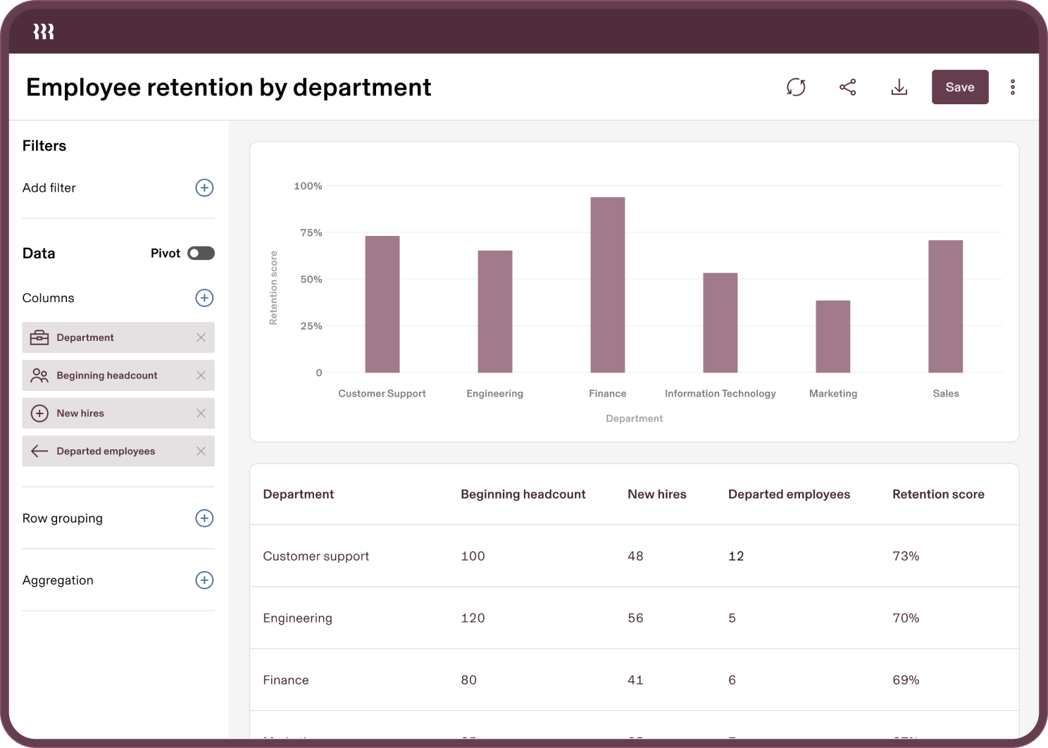The height and width of the screenshot is (748, 1048).
Task: Open the share options icon
Action: [848, 87]
